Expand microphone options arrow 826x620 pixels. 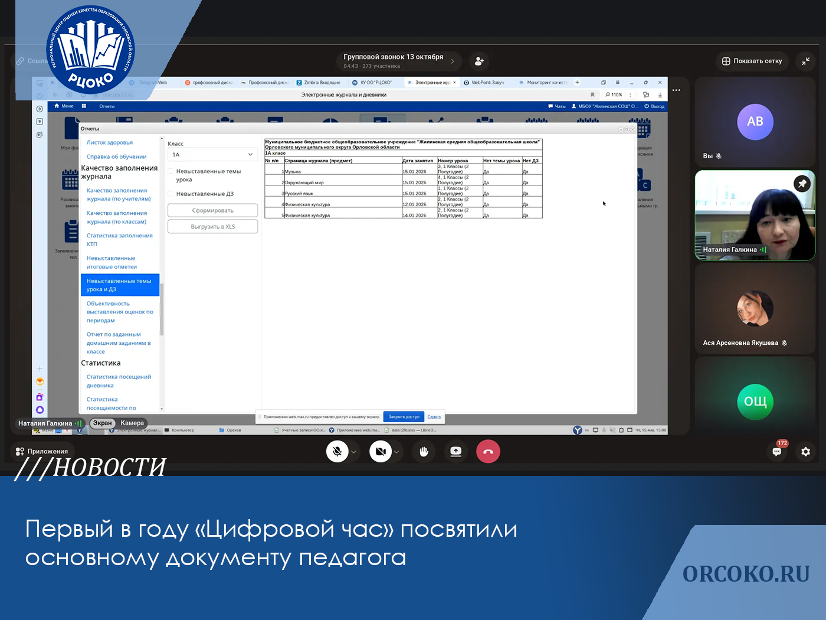(x=354, y=452)
